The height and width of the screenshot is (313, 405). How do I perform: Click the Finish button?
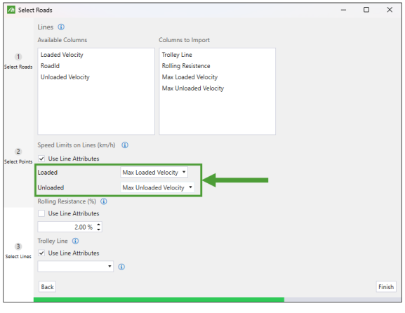point(386,287)
